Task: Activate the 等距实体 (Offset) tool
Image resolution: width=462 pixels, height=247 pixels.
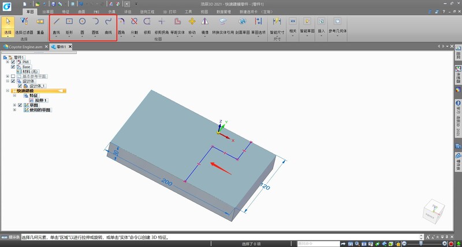Action: (x=177, y=25)
